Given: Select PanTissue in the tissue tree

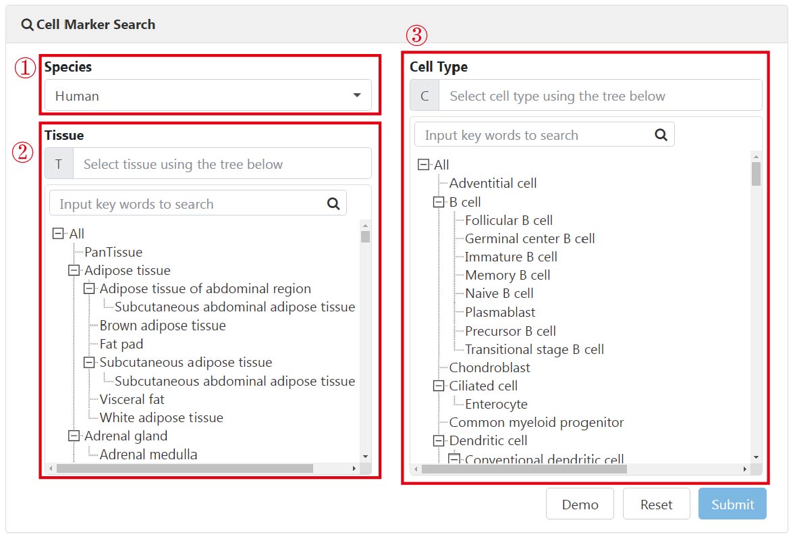Looking at the screenshot, I should 113,252.
